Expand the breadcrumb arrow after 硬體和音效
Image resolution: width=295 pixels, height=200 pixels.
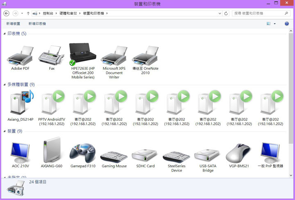point(80,13)
